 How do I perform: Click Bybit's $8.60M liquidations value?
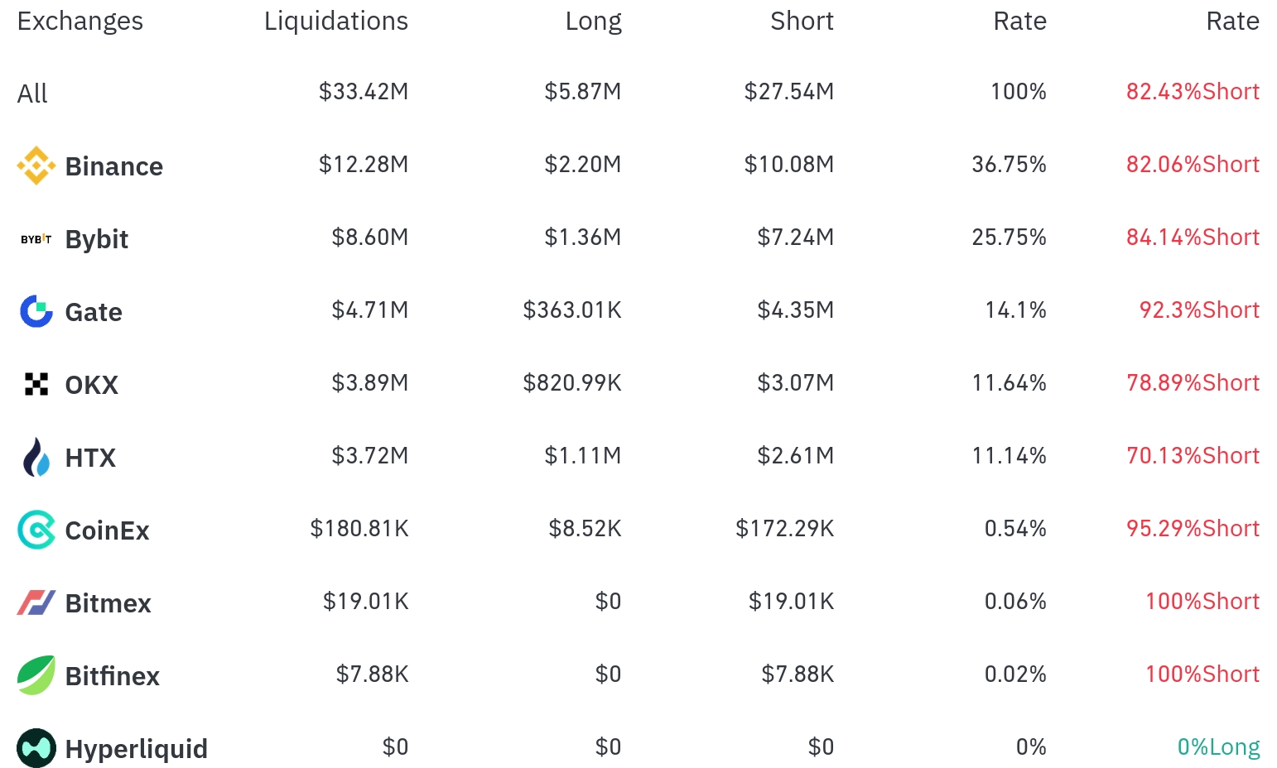[370, 238]
